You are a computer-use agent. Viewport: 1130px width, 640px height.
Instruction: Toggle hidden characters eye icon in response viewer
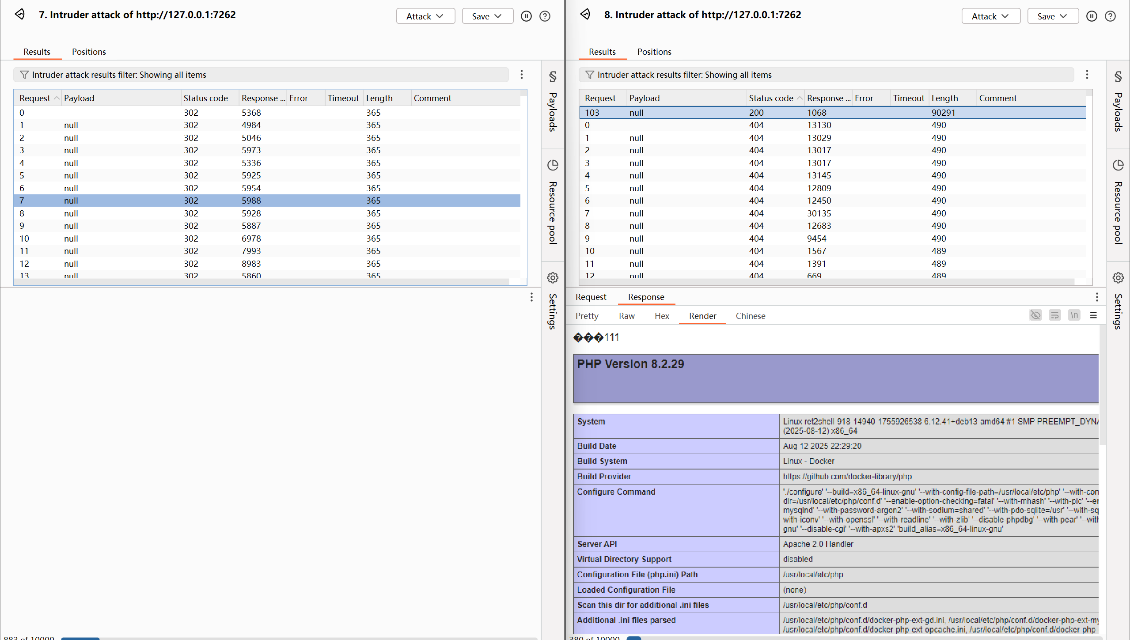(1035, 315)
